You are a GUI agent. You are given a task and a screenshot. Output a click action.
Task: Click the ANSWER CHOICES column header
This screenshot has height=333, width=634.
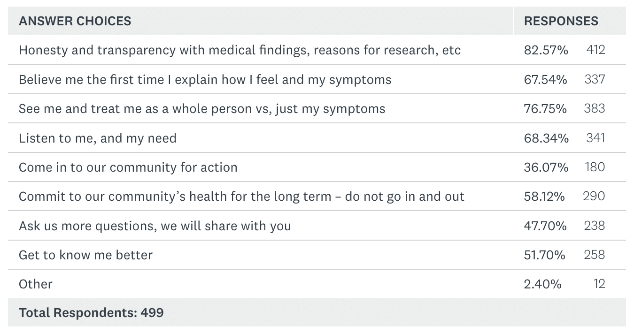75,21
